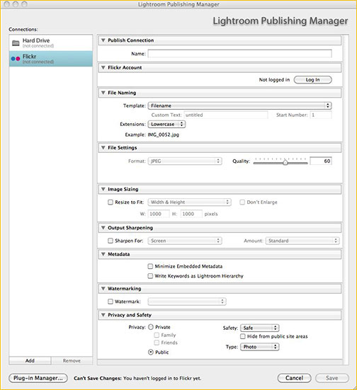Collapse the Watermarking section
Viewport: 357px width, 390px height.
tap(103, 289)
